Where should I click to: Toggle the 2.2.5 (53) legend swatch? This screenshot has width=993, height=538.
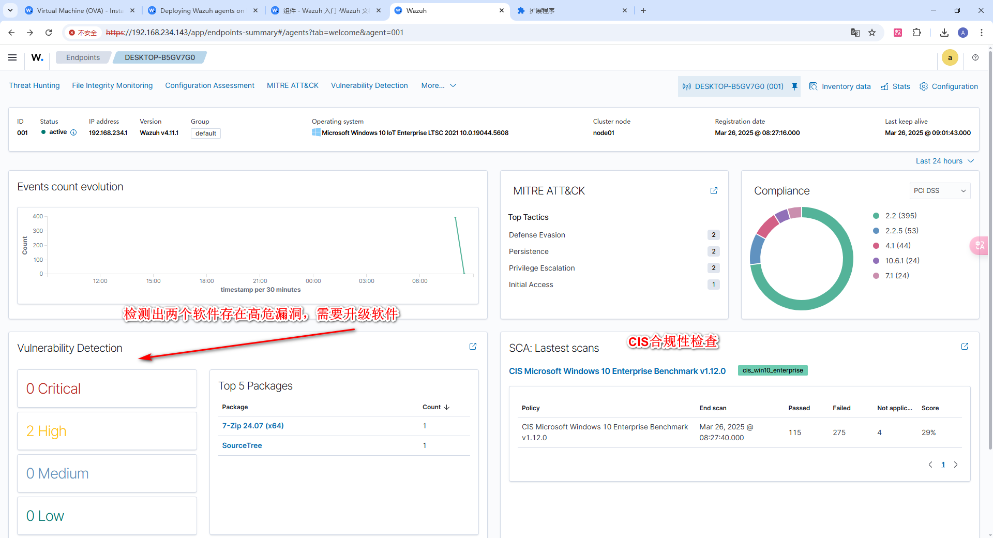click(x=876, y=231)
